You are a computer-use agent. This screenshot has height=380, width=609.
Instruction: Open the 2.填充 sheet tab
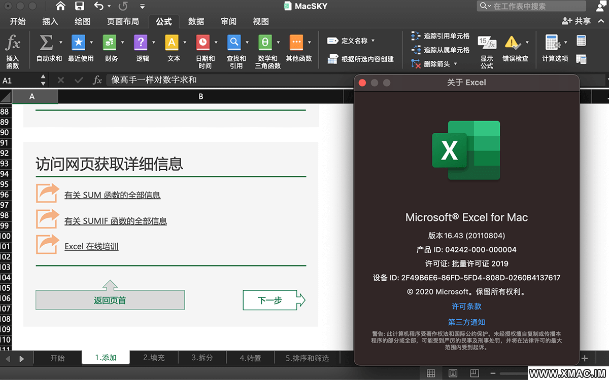(x=154, y=358)
